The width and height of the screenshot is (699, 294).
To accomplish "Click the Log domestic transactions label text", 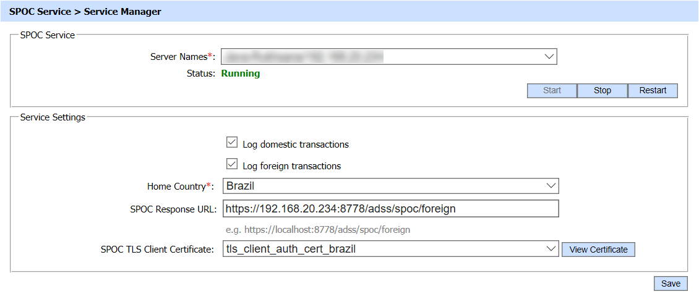I will (295, 145).
